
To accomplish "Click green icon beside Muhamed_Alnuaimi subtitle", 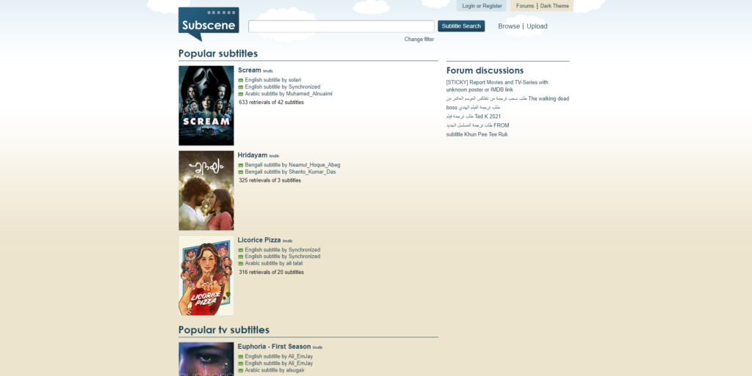I will pos(241,95).
